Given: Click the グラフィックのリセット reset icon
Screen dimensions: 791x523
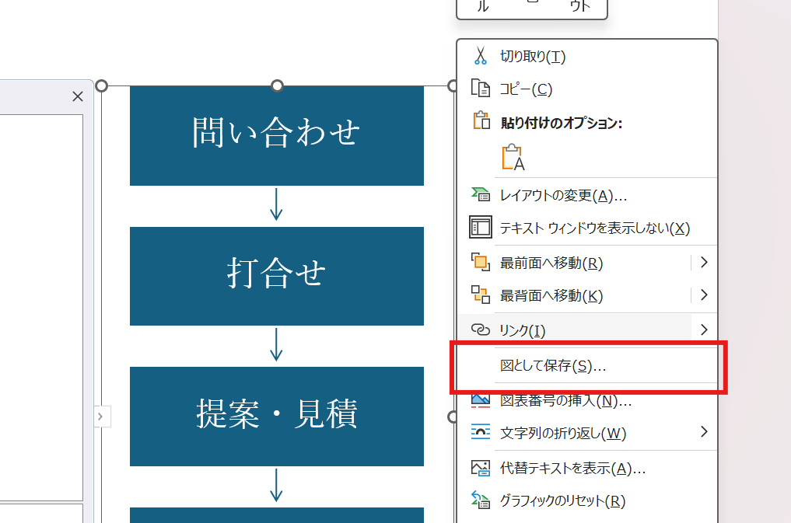Looking at the screenshot, I should (480, 500).
